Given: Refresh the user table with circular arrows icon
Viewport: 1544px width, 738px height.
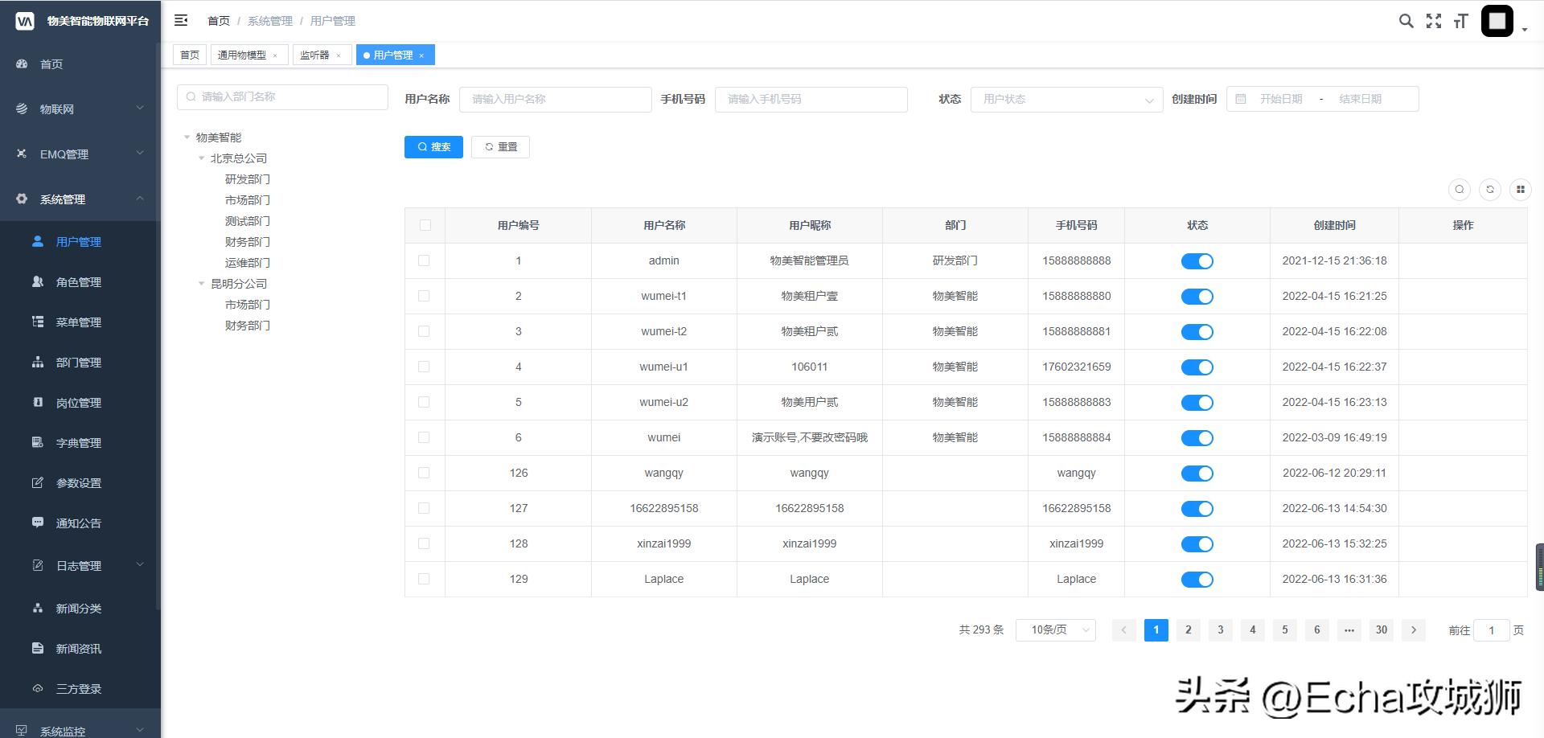Looking at the screenshot, I should point(1490,190).
